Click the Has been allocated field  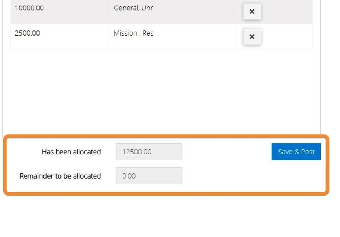[x=149, y=152]
